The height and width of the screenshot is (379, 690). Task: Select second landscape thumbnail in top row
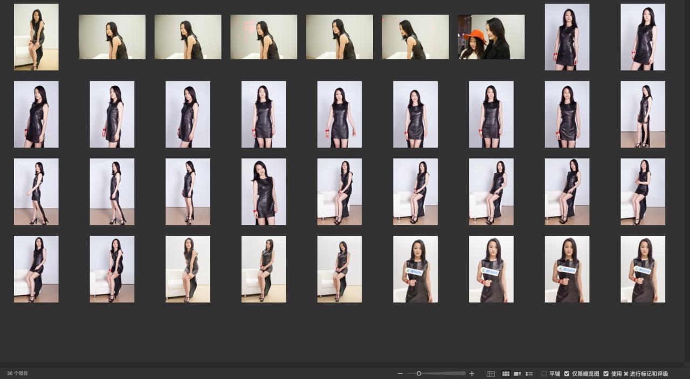(188, 37)
